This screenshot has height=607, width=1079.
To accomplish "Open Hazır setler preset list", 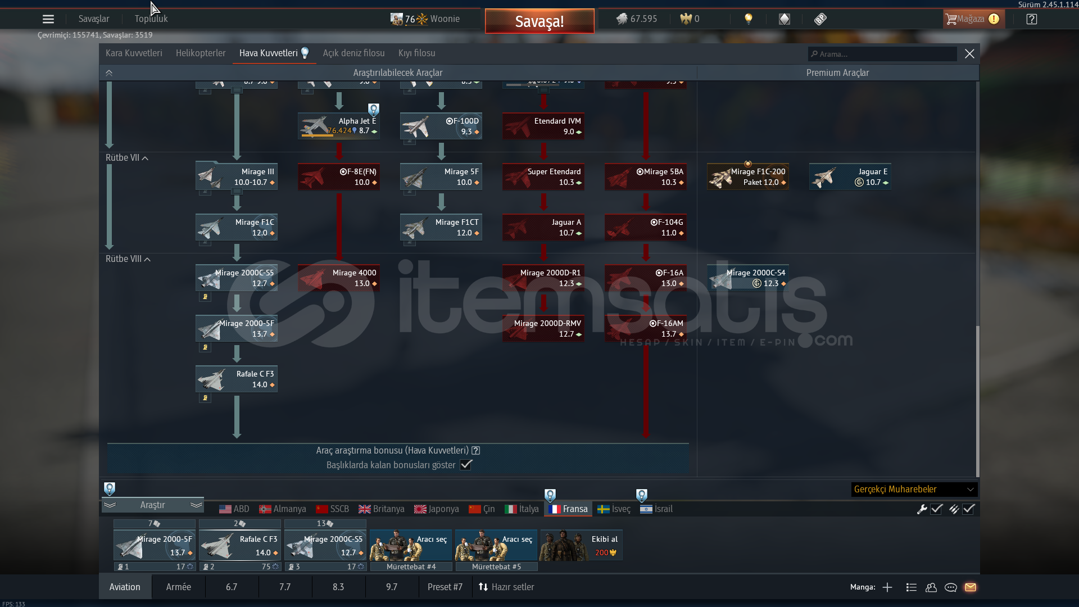I will click(506, 587).
